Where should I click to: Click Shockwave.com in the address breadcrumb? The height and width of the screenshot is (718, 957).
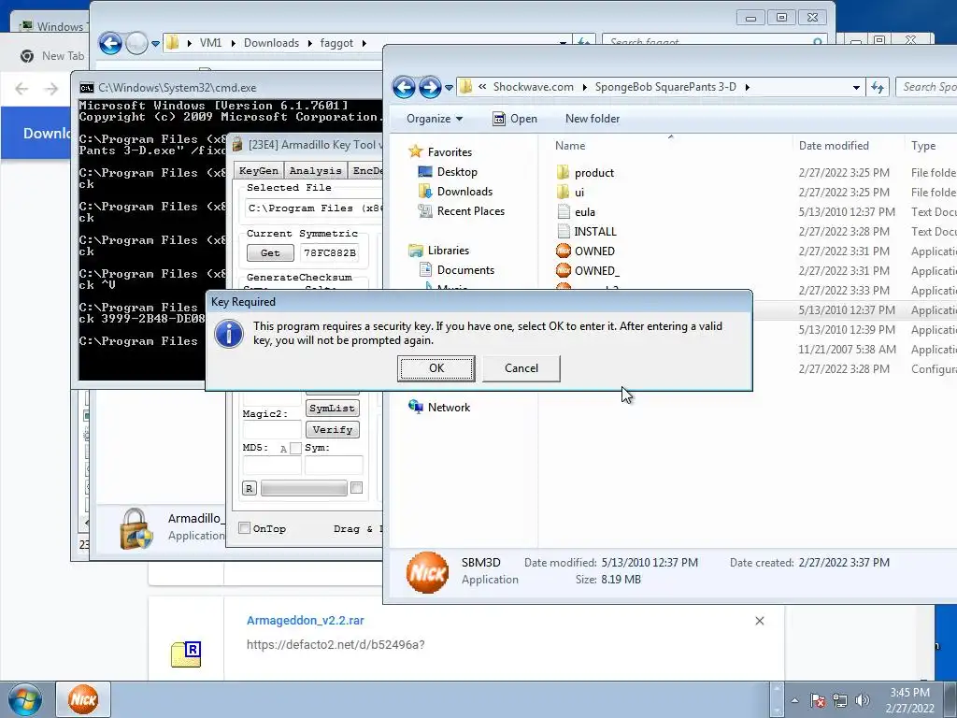[x=533, y=87]
